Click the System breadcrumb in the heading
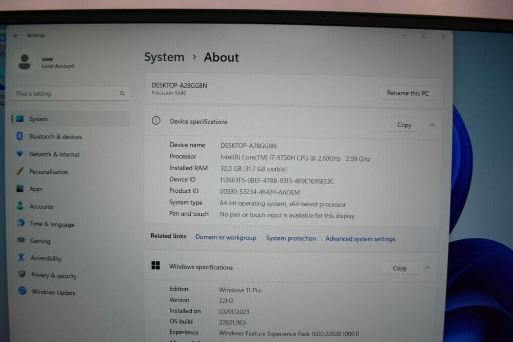The width and height of the screenshot is (513, 342). click(164, 57)
